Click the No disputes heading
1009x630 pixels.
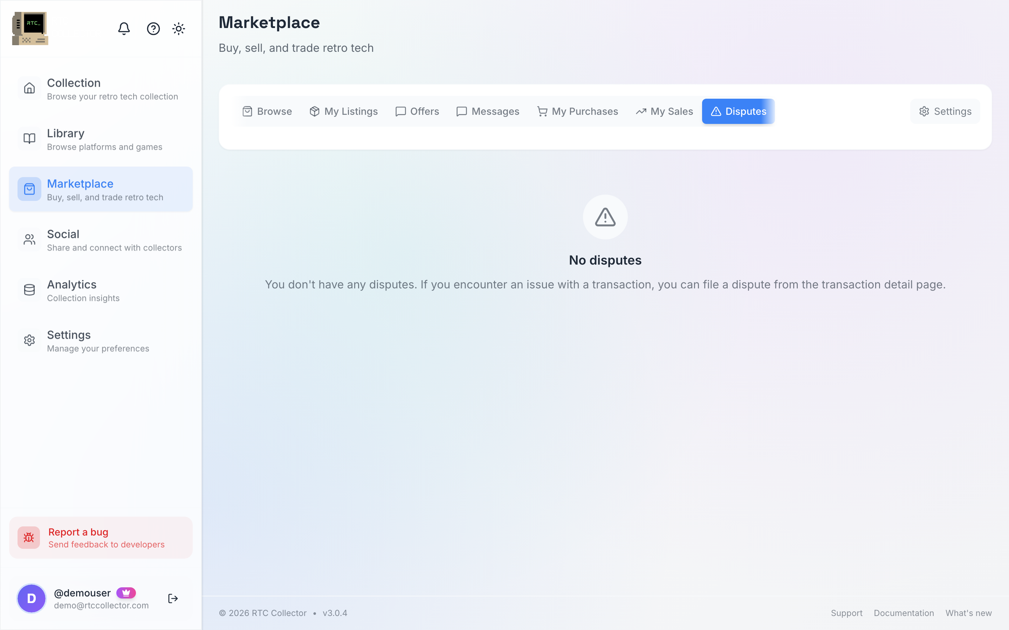tap(605, 260)
